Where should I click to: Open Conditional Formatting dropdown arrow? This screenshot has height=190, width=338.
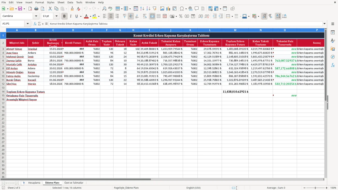258,16
